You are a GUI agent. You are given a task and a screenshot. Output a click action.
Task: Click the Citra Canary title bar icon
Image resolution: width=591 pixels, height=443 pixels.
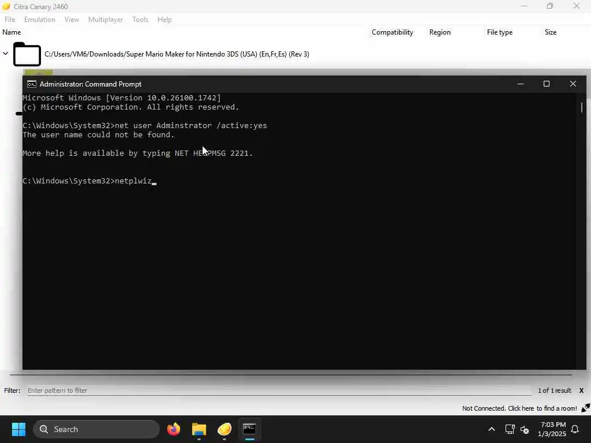(x=6, y=6)
